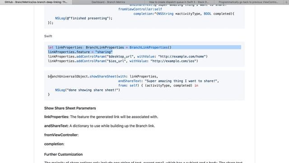289x163 pixels.
Task: Click the fromViewController:self code line
Action: [x=140, y=9]
